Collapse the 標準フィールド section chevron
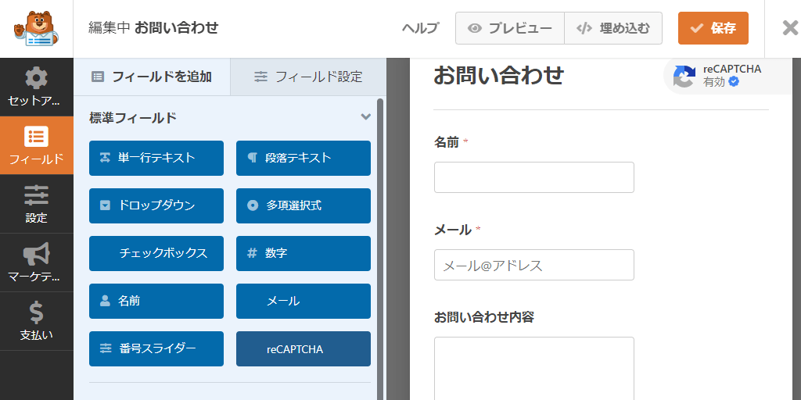Image resolution: width=801 pixels, height=400 pixels. point(365,117)
